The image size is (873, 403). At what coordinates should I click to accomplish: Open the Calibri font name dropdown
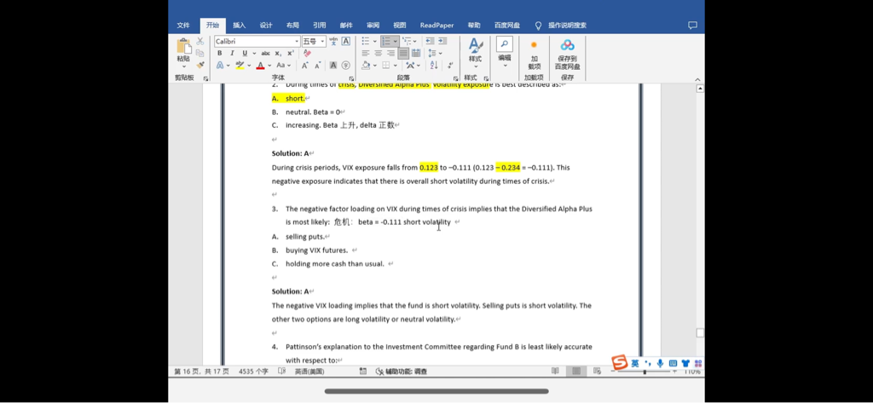coord(297,41)
